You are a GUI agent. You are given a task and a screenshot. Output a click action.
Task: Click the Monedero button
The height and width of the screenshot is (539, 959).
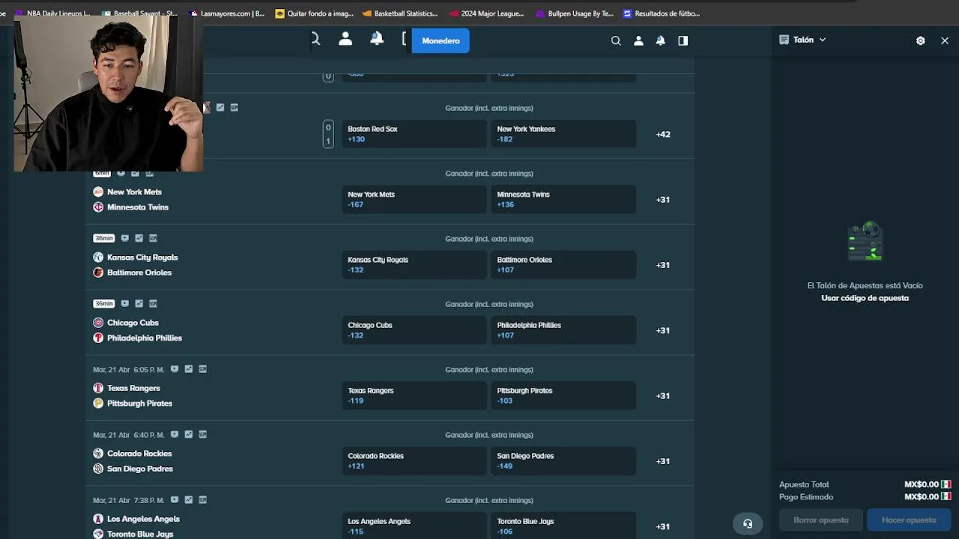click(441, 40)
